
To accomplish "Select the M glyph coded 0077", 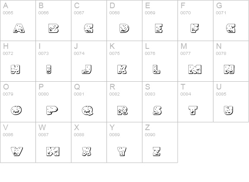I will tap(195, 61).
